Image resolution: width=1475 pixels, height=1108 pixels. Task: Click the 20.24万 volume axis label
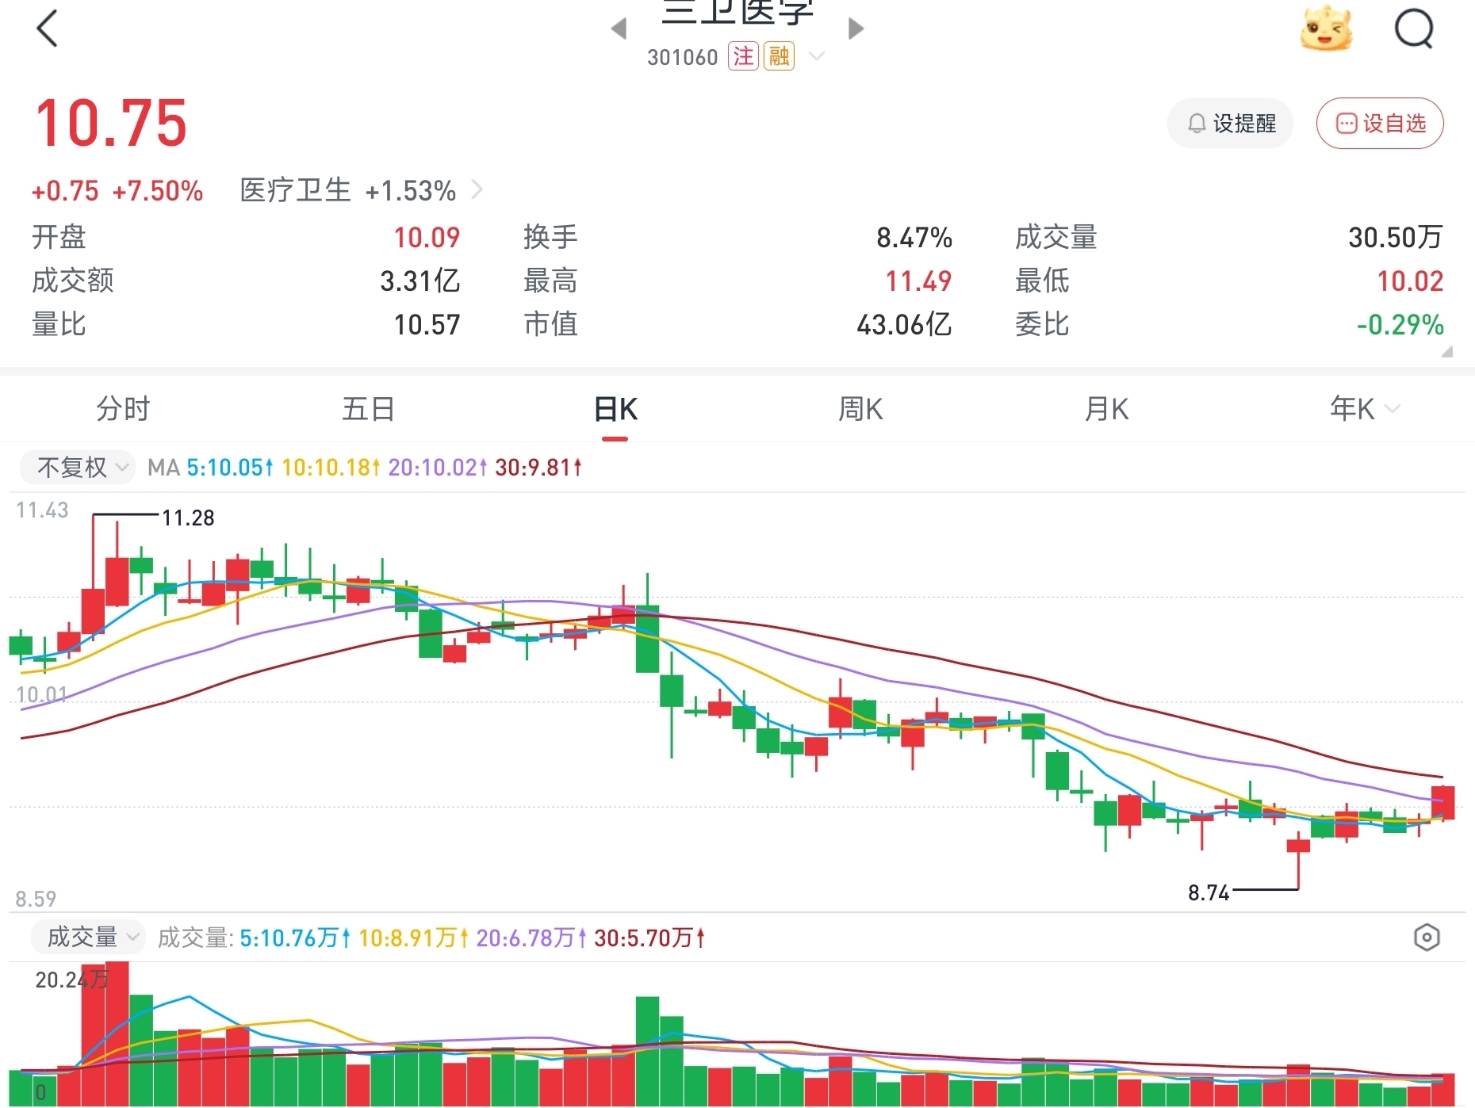click(x=71, y=980)
